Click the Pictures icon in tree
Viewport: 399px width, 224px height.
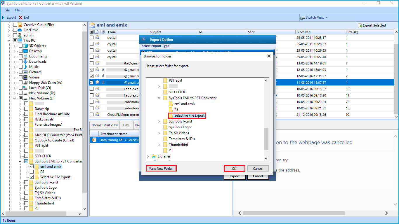(26, 72)
